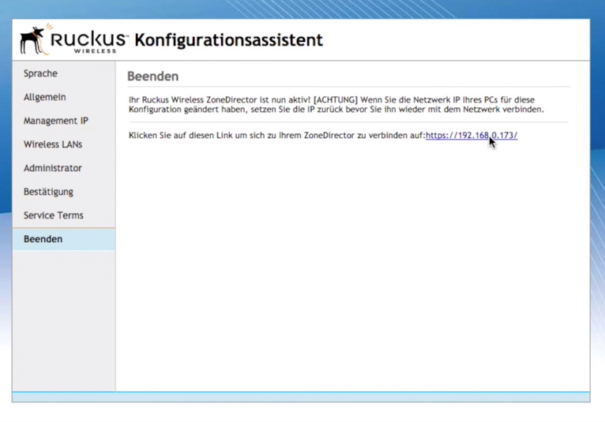Click the blue footer bar of the wizard
The image size is (605, 422).
300,397
